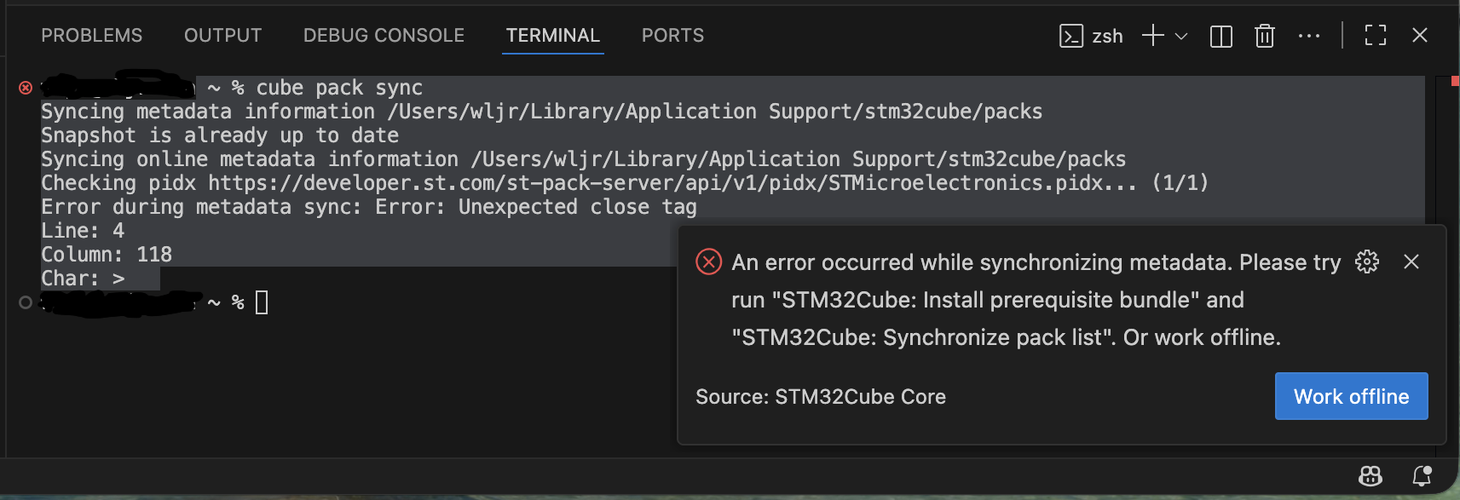The image size is (1460, 500).
Task: Click the Work offline button
Action: [1351, 396]
